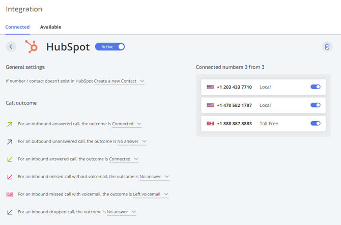Delete integration with trash can icon
The height and width of the screenshot is (225, 341).
coord(327,46)
